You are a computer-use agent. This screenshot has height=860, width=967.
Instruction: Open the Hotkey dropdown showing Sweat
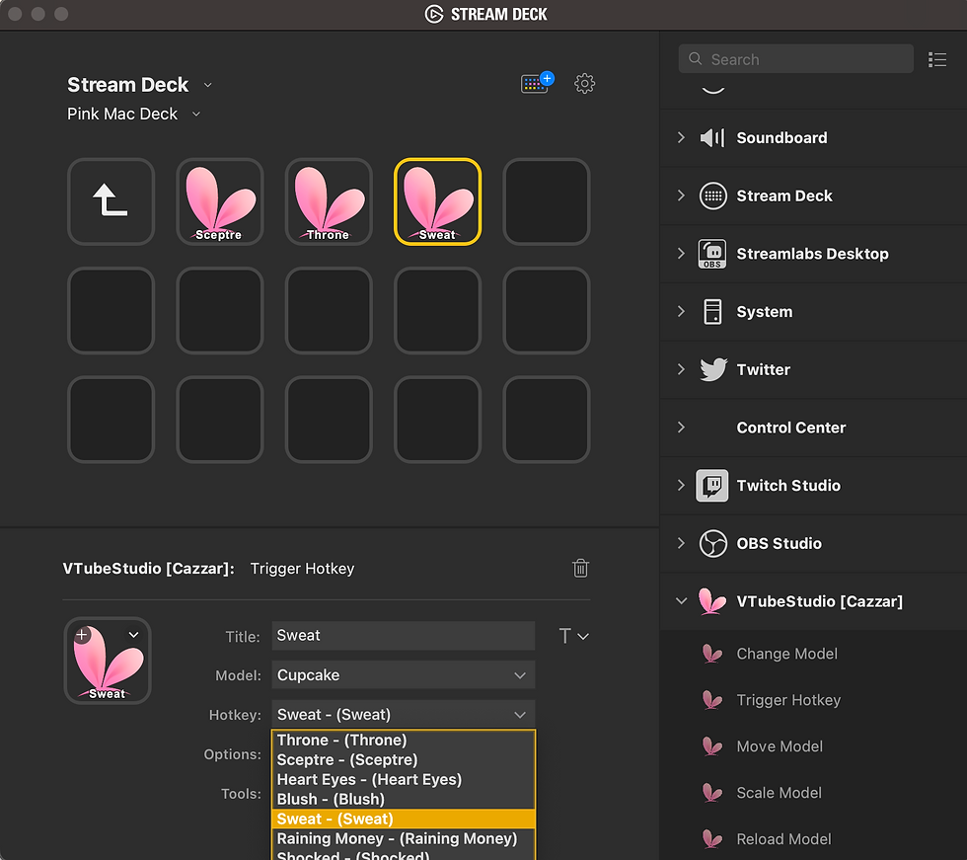[404, 715]
